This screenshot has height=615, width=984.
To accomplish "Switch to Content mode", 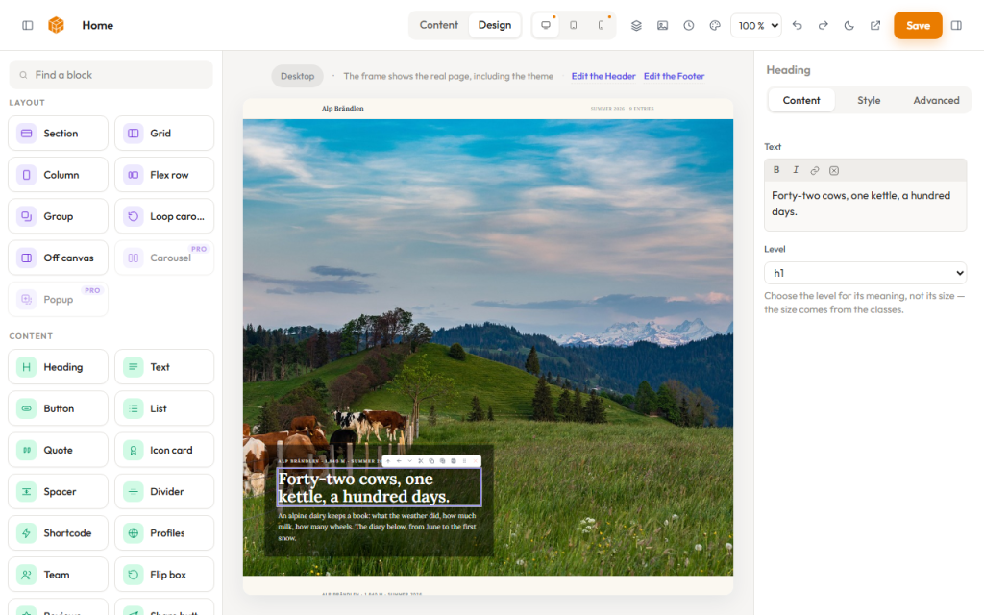I will point(438,25).
